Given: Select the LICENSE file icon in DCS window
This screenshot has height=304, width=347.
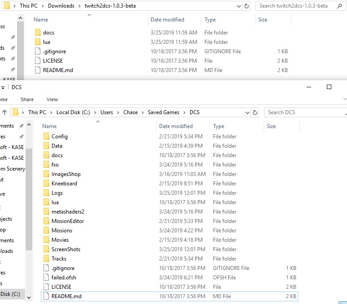Looking at the screenshot, I should 46,287.
